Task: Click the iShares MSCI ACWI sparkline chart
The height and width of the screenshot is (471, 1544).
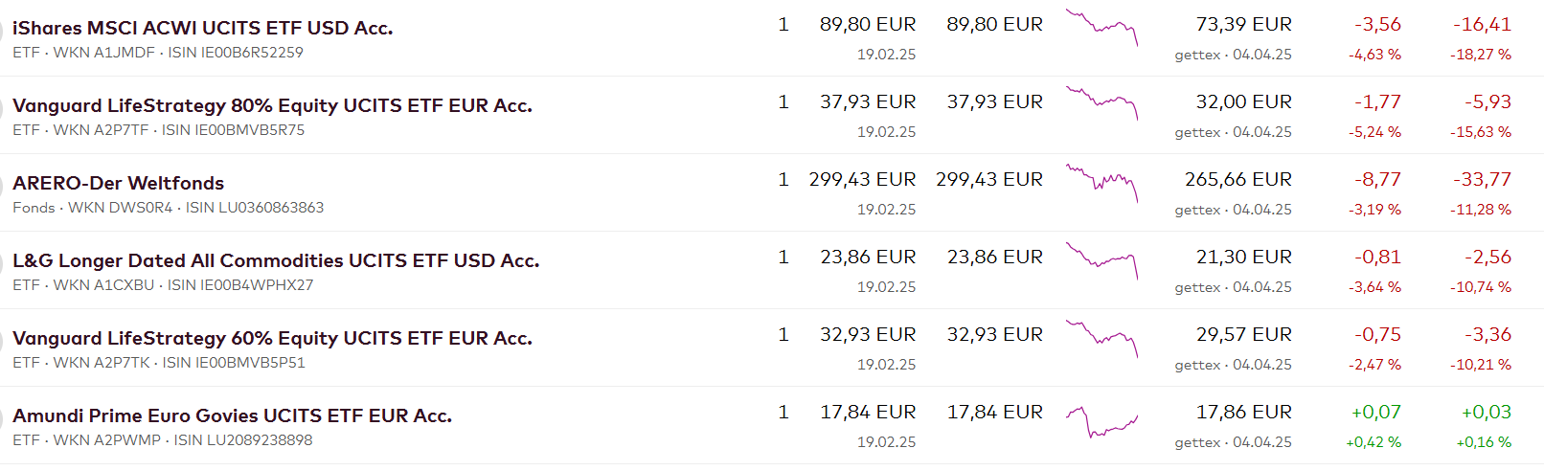Action: click(x=1101, y=28)
